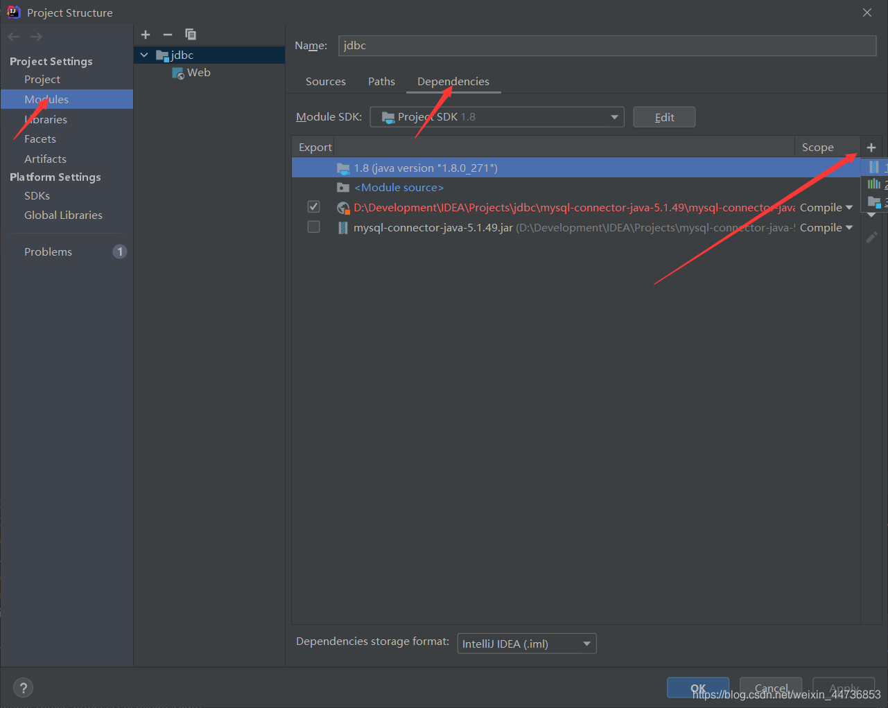
Task: Copy the selected module icon
Action: (191, 35)
